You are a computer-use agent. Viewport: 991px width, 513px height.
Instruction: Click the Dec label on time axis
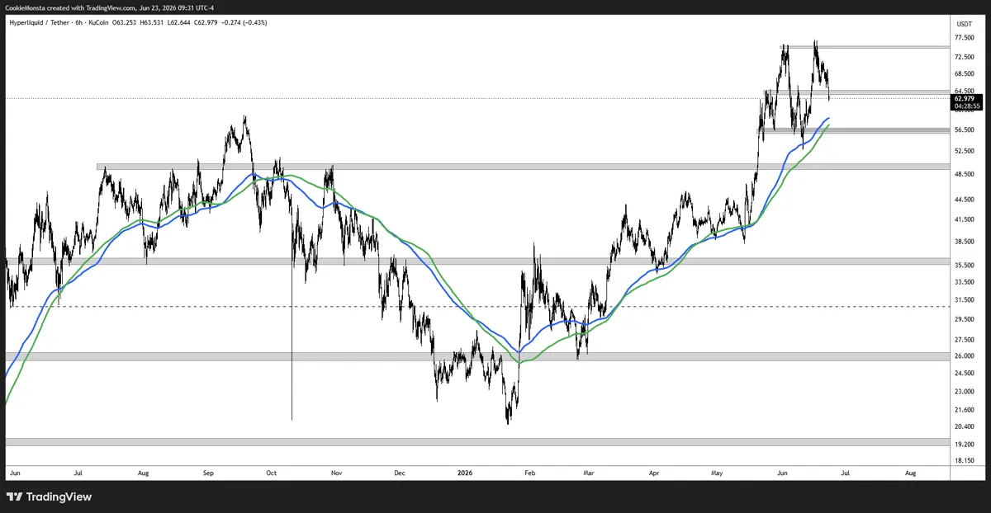[399, 473]
